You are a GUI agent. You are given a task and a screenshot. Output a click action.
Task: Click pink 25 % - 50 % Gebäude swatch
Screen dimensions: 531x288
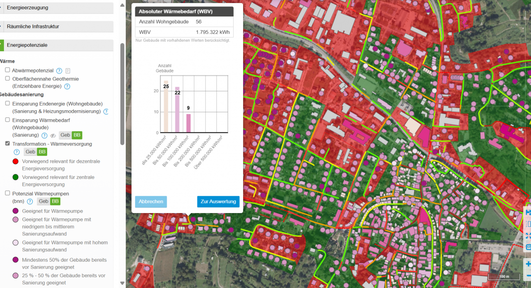tap(15, 276)
